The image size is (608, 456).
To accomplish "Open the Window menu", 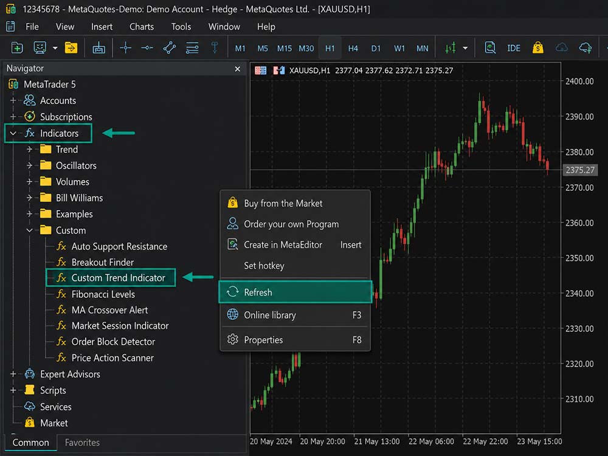I will coord(224,27).
